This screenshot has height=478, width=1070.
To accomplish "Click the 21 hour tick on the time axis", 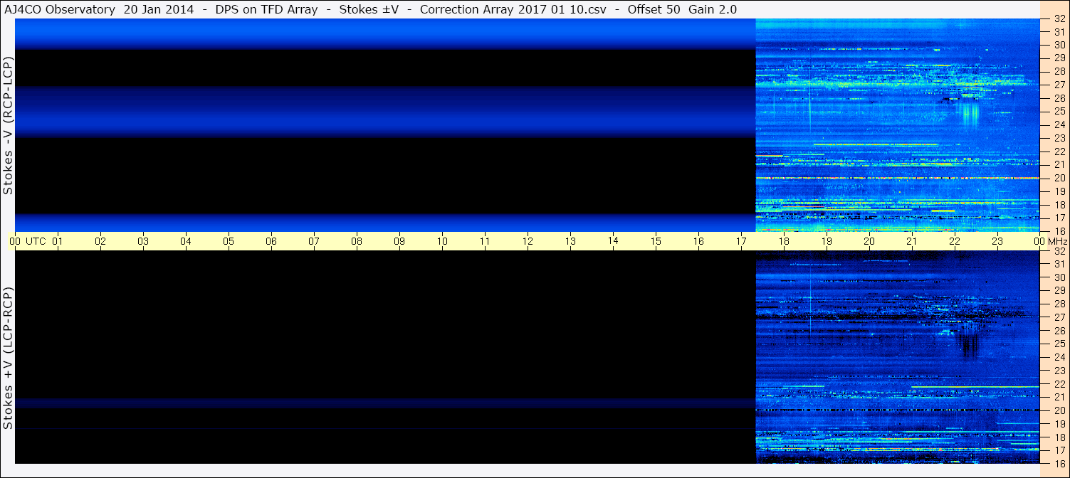I will pyautogui.click(x=912, y=241).
